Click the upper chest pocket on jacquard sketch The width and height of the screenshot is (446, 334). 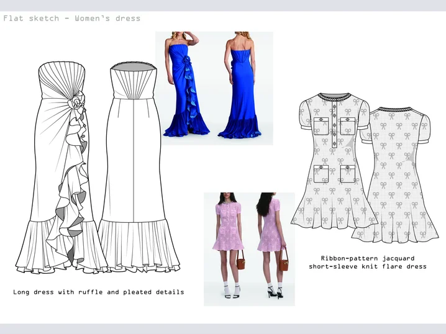point(322,125)
